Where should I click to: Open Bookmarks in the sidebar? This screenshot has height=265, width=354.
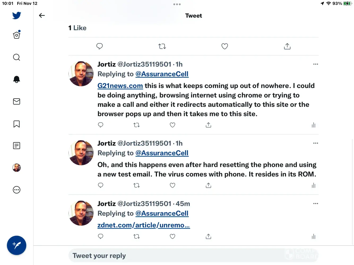coord(16,124)
